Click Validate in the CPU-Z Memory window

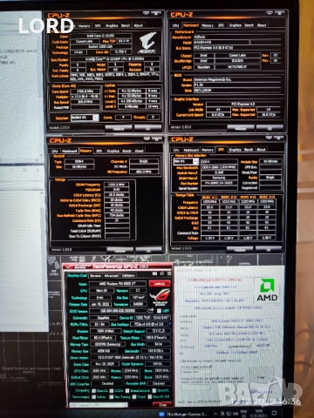click(x=120, y=250)
